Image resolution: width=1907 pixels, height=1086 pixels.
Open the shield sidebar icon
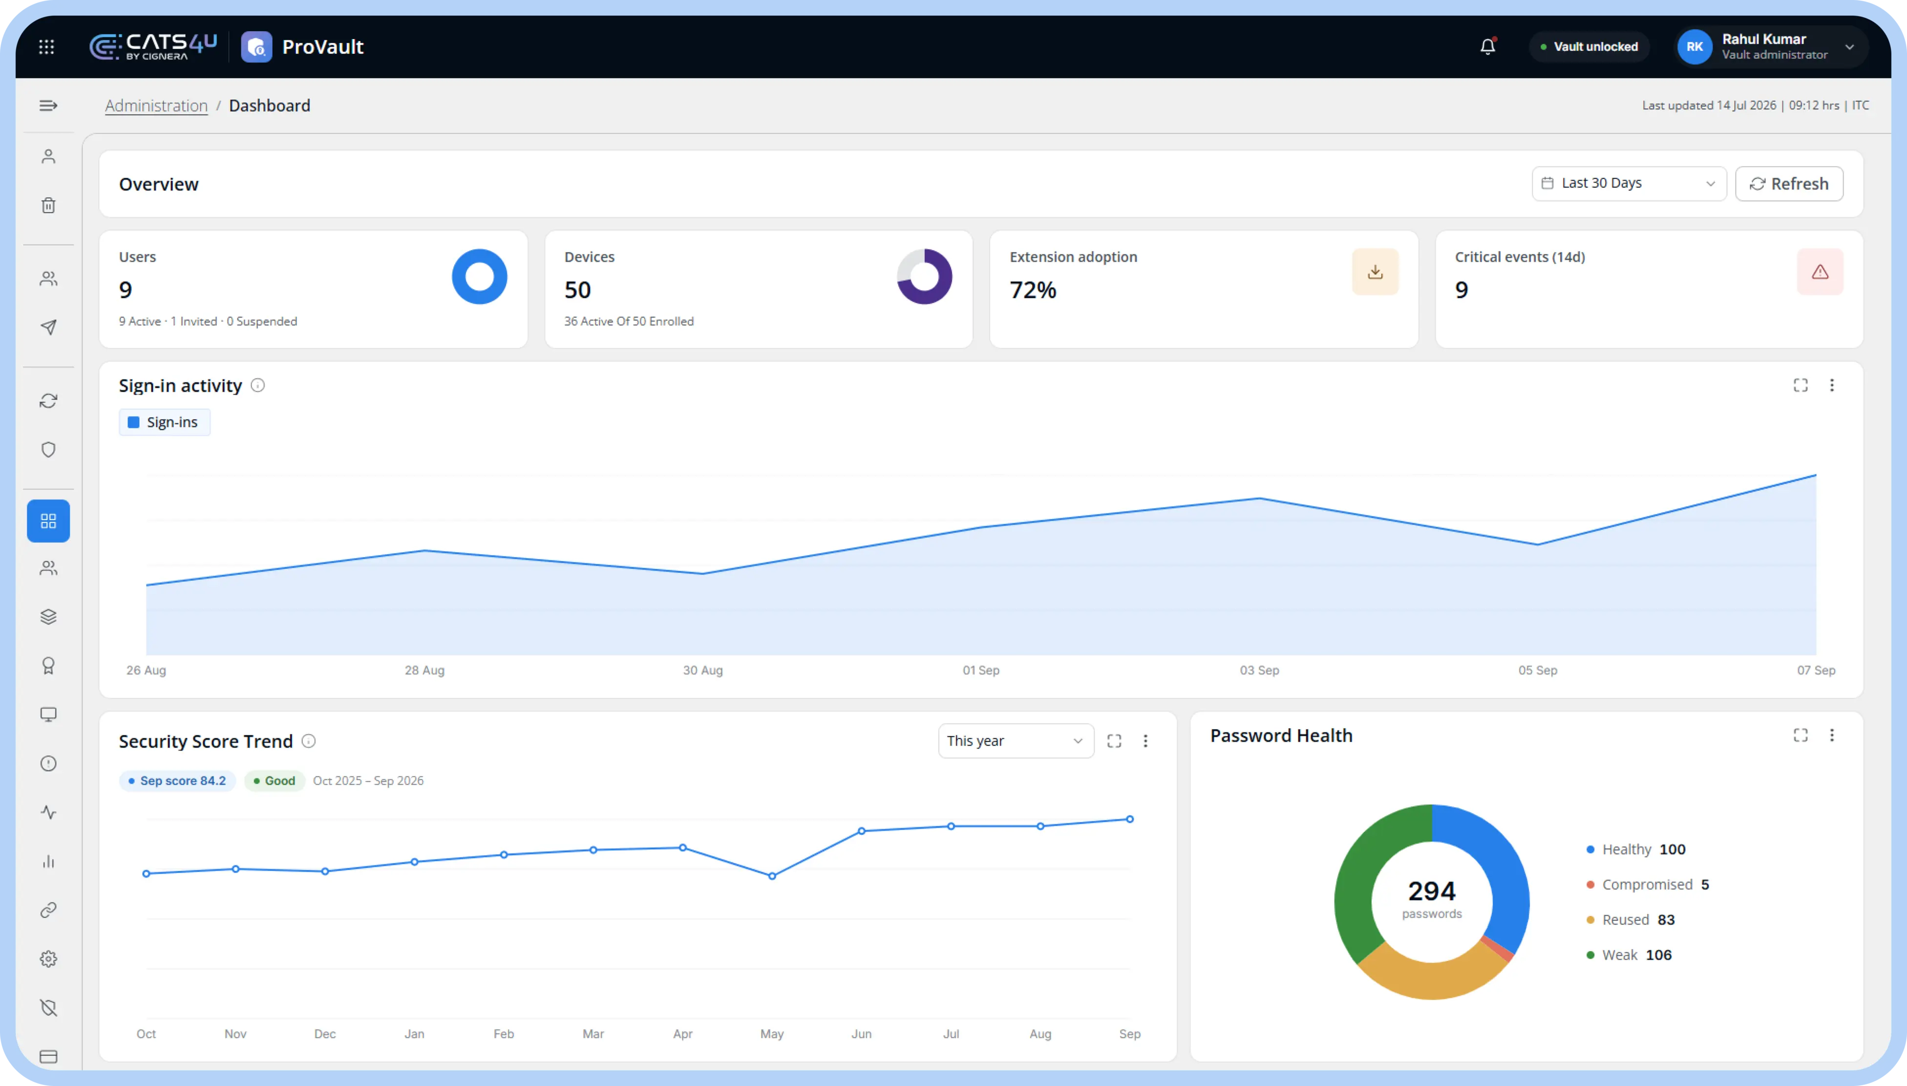coord(48,450)
